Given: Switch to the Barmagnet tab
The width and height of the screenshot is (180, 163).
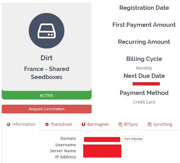Looking at the screenshot, I should point(95,124).
